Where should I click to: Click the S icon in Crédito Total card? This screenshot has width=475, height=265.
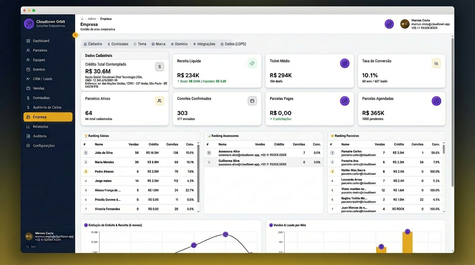(159, 67)
